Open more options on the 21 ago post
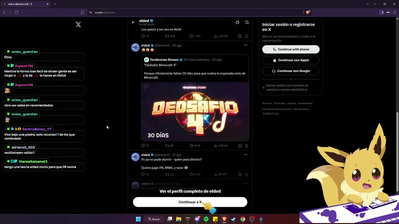The width and height of the screenshot is (399, 224). coord(246,155)
